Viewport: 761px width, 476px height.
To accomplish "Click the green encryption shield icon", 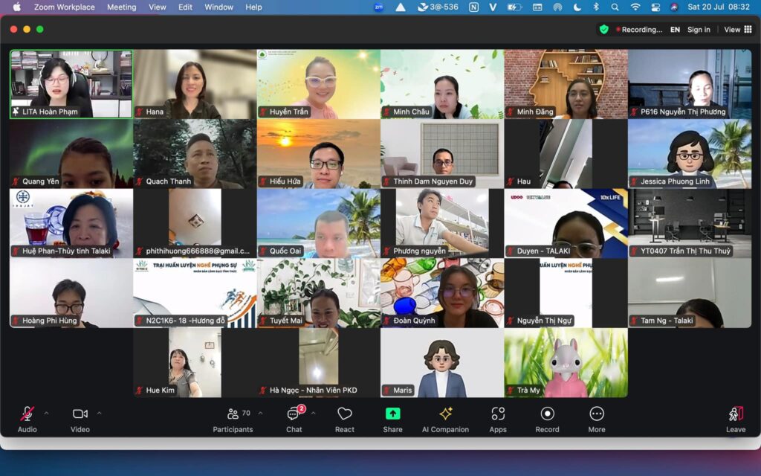I will click(604, 30).
